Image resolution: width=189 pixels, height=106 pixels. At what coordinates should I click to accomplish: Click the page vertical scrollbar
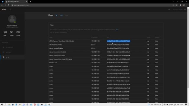188,48
